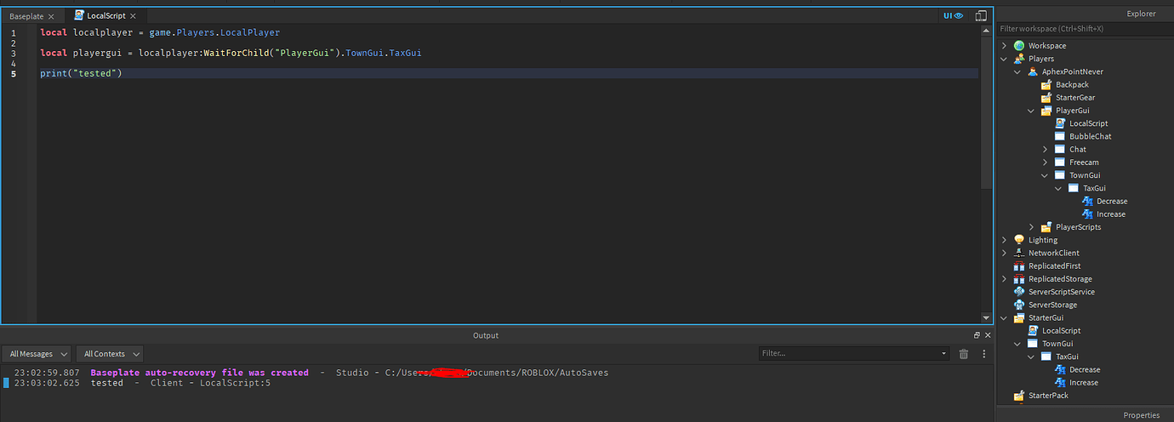1174x422 pixels.
Task: Click the StarterGui folder icon
Action: coord(1019,318)
